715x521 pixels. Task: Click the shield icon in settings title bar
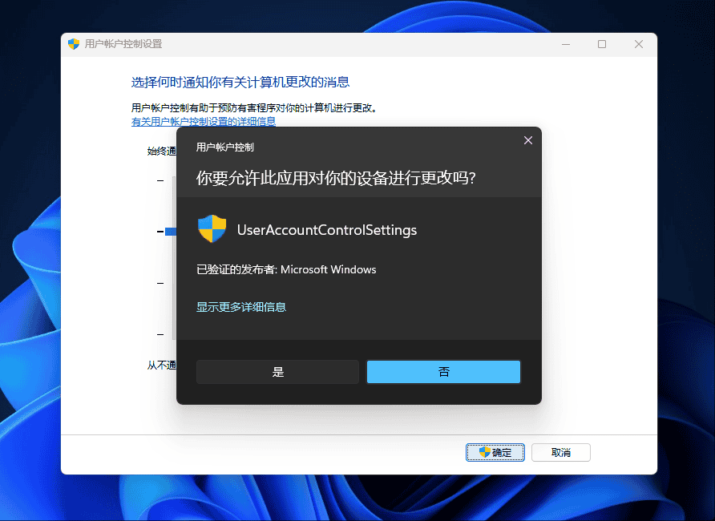(x=74, y=44)
